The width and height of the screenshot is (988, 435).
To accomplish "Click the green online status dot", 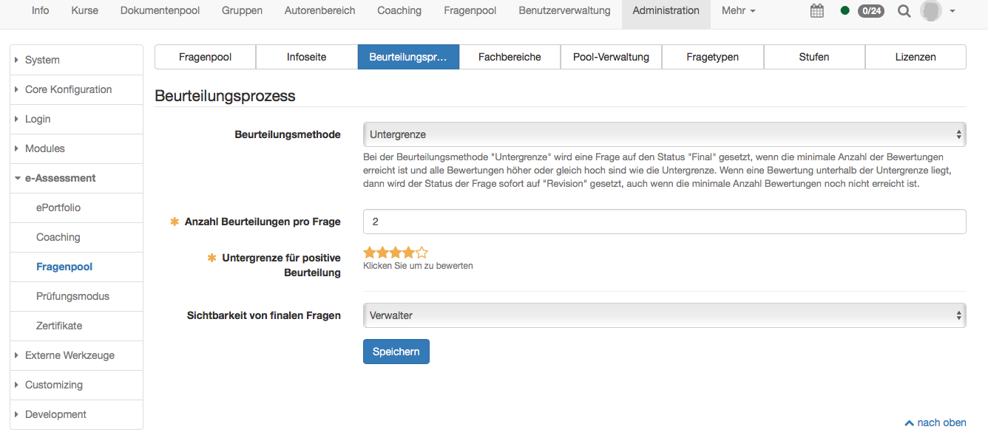I will pyautogui.click(x=845, y=11).
